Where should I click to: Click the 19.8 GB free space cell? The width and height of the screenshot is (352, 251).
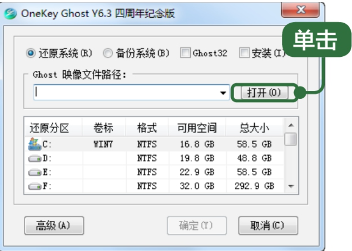click(x=197, y=158)
